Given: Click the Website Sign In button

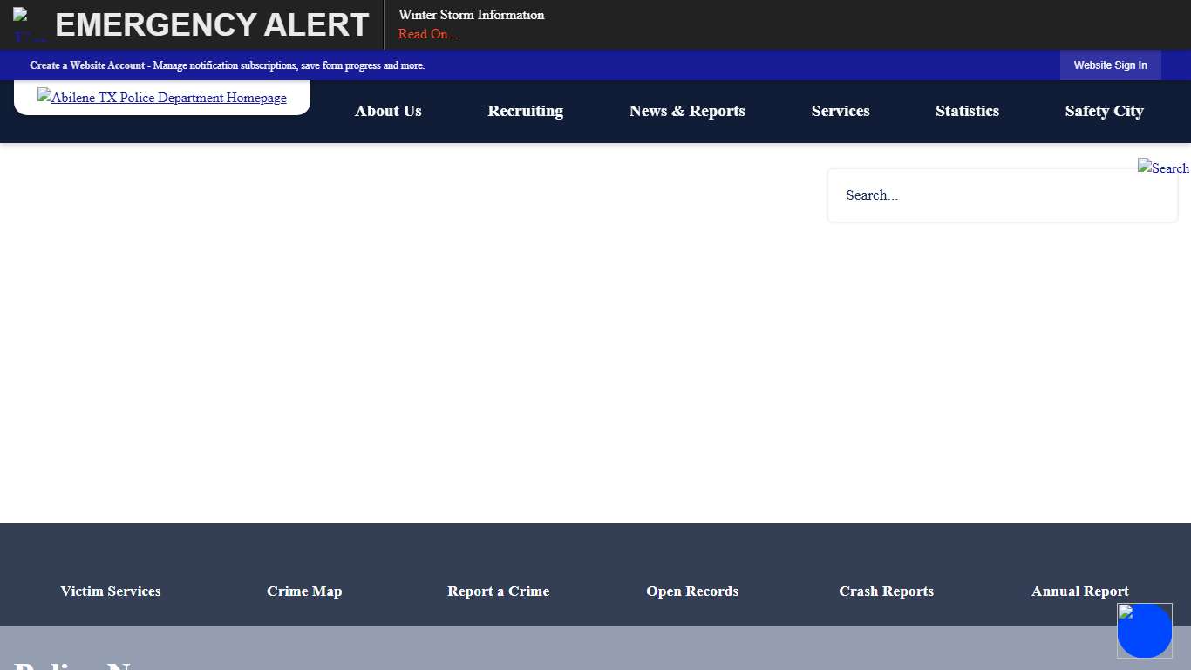Looking at the screenshot, I should point(1110,65).
